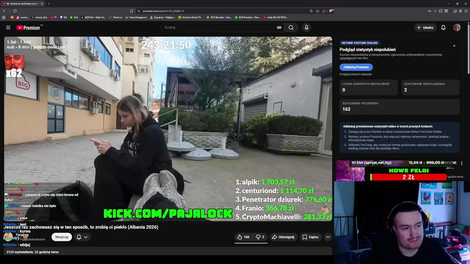Open the on-screen keyboard icon in search box
The width and height of the screenshot is (470, 264).
(279, 27)
